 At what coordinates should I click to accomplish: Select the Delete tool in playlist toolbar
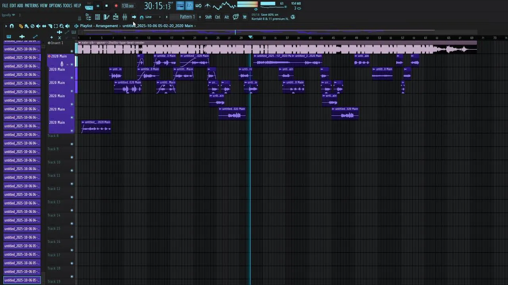(33, 26)
